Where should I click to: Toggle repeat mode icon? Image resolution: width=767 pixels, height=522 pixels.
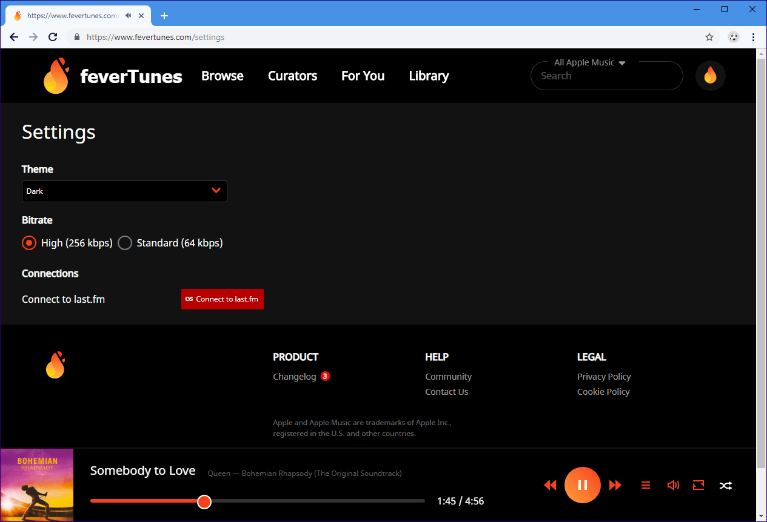[x=698, y=485]
